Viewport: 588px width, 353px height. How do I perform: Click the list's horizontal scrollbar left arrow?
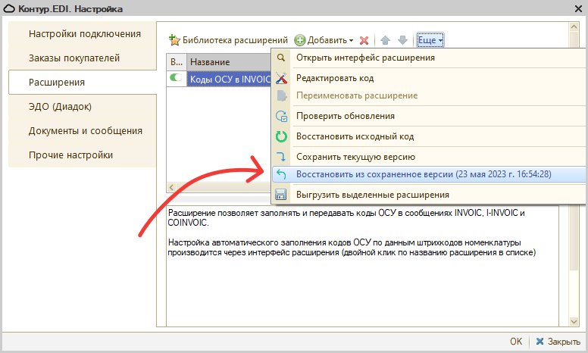171,187
